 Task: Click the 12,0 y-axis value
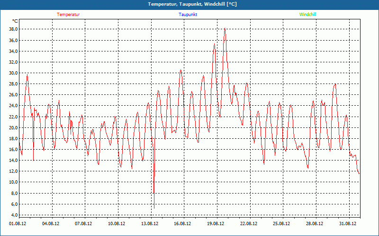coord(13,171)
